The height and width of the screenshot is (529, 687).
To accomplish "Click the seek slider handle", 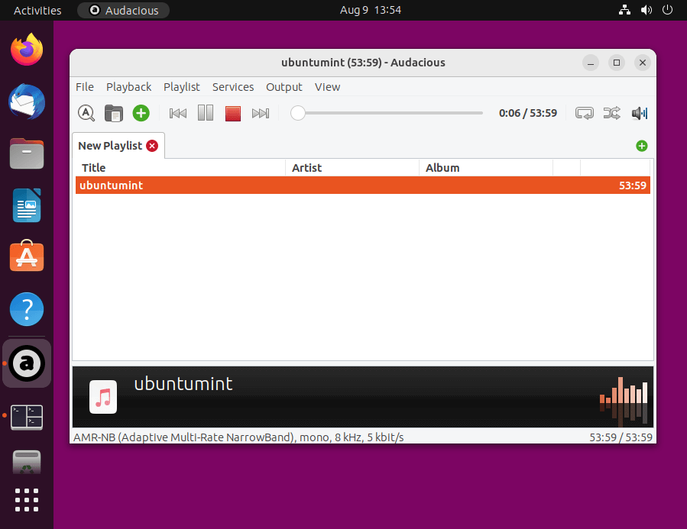I will pyautogui.click(x=298, y=113).
